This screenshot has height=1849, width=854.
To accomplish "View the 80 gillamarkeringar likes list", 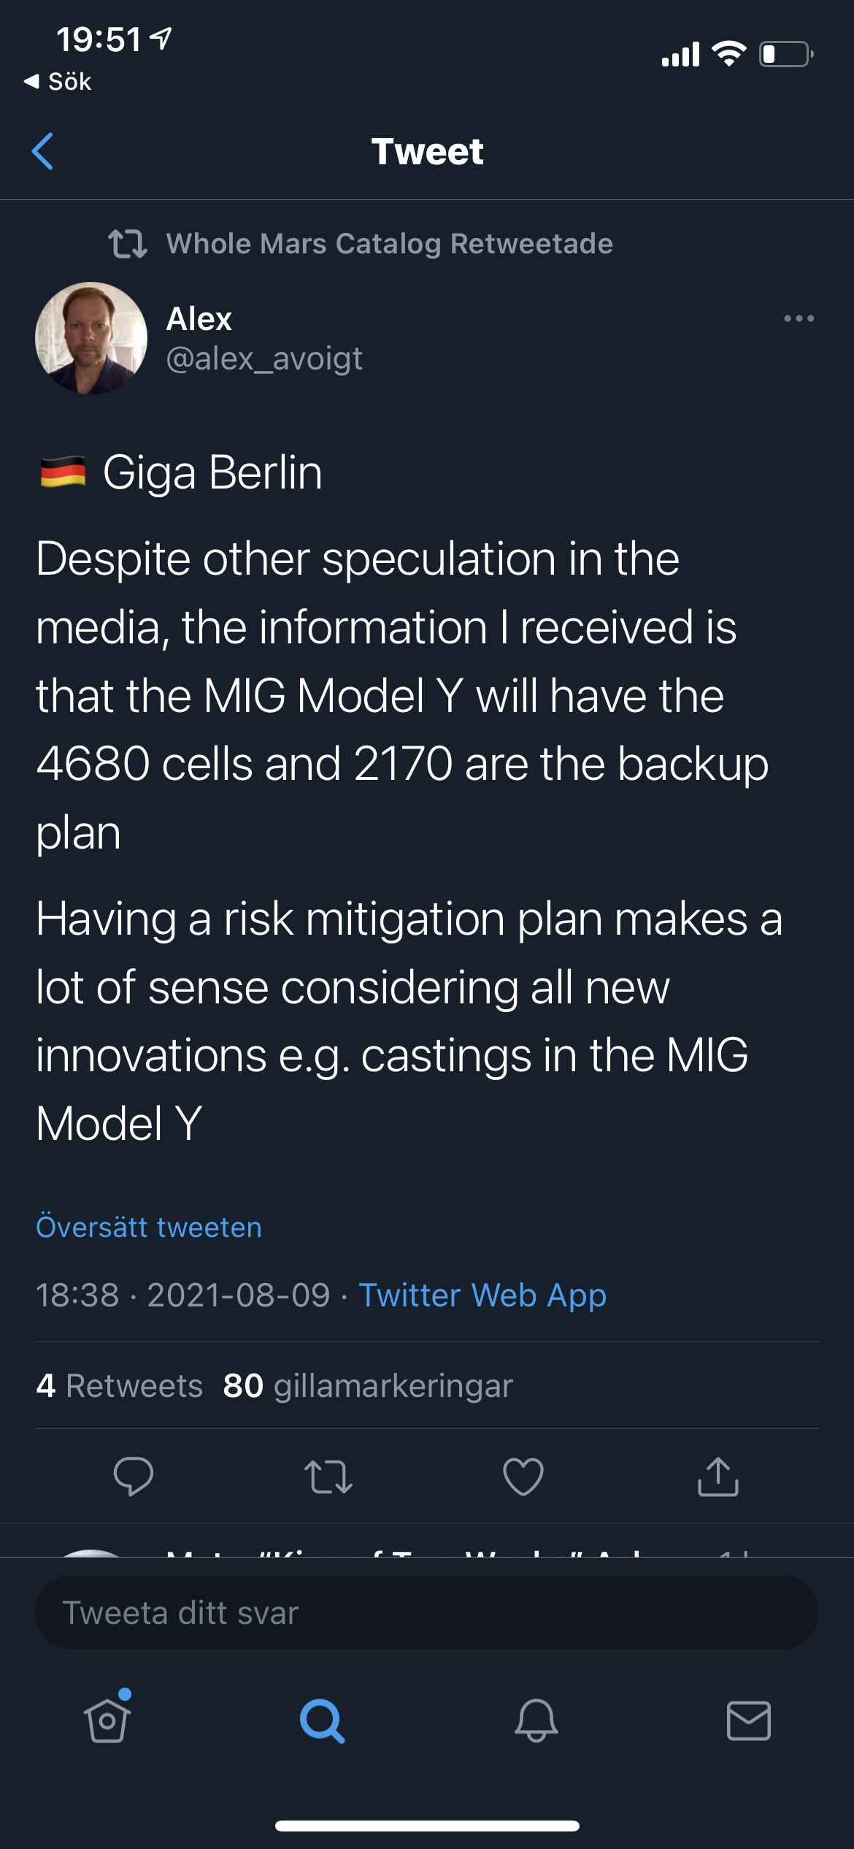I will pos(368,1385).
